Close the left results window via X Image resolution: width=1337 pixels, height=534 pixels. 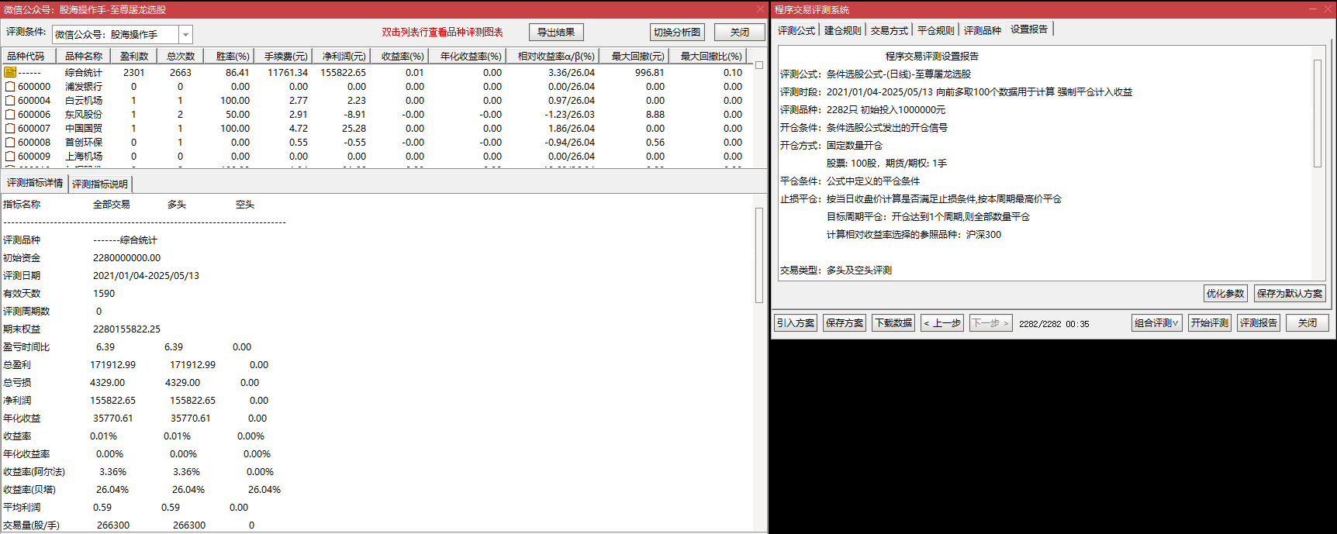point(760,9)
